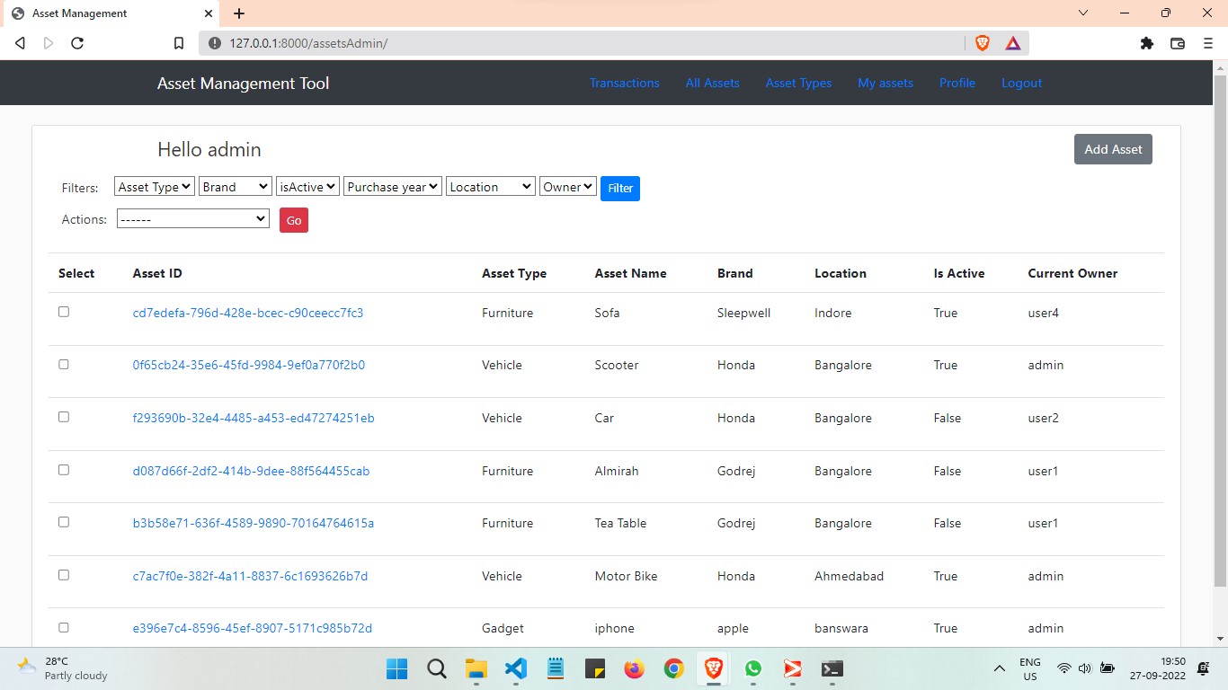Show tab search chevron in title bar
Screen dimensions: 1228x690
[x=1083, y=13]
